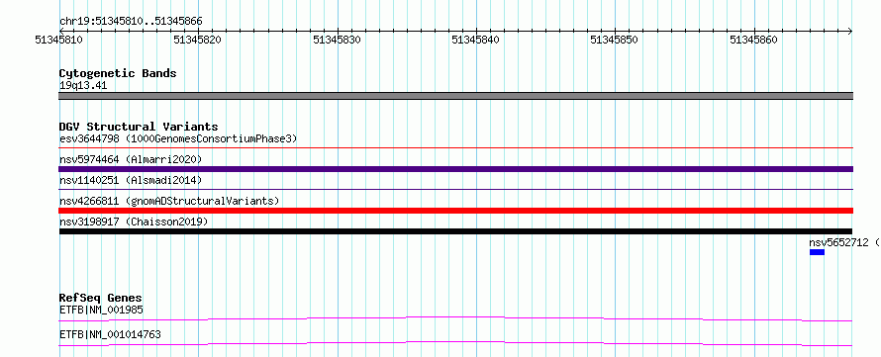Click the chr19:51345810..51345866 region label
This screenshot has width=881, height=357.
click(x=131, y=22)
